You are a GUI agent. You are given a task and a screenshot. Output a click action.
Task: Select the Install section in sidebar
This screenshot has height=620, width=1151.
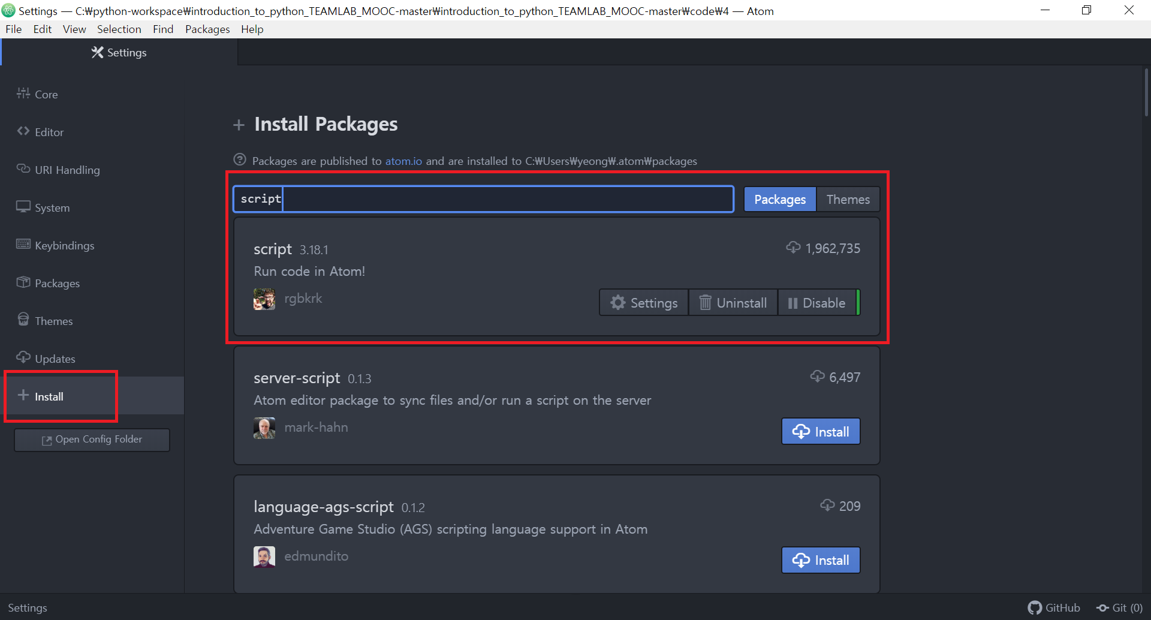point(92,396)
